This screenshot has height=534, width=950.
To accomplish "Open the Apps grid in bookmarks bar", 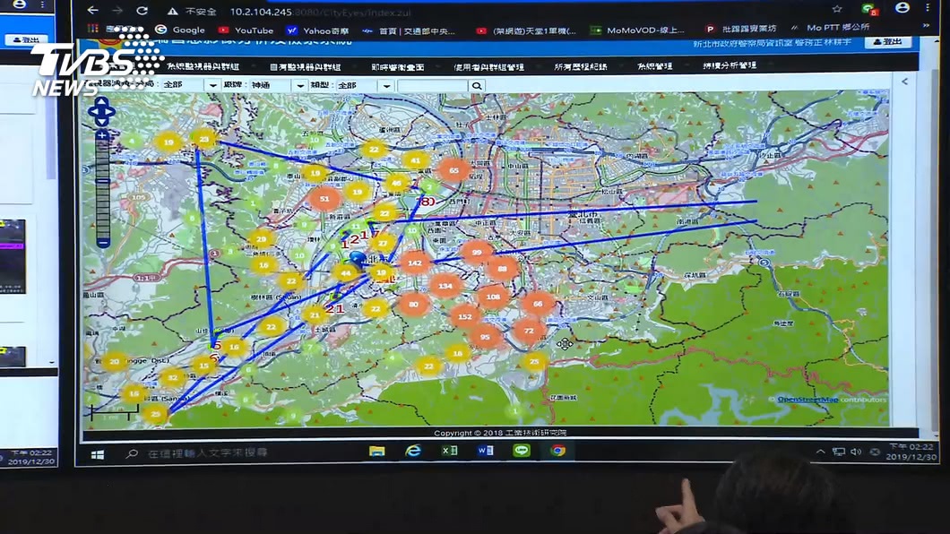I will point(92,29).
